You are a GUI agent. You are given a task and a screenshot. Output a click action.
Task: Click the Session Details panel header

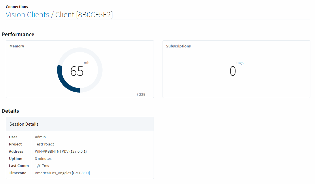click(24, 124)
